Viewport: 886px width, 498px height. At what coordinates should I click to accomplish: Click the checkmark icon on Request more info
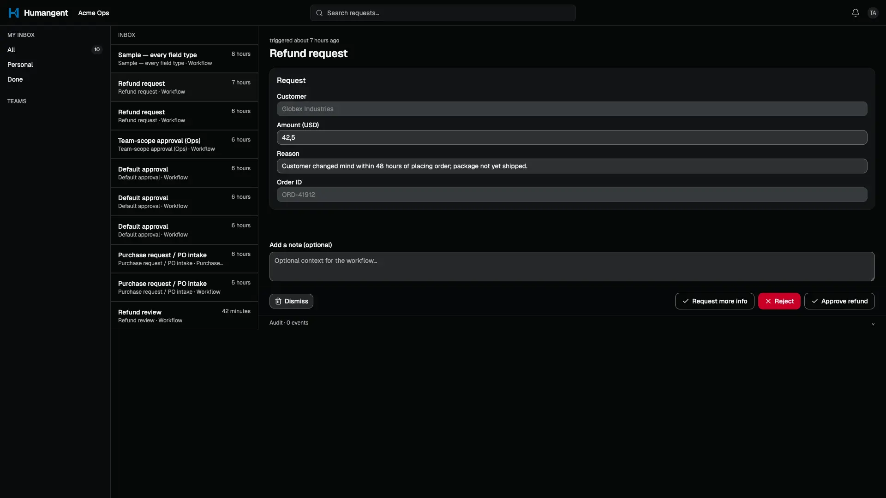click(686, 301)
